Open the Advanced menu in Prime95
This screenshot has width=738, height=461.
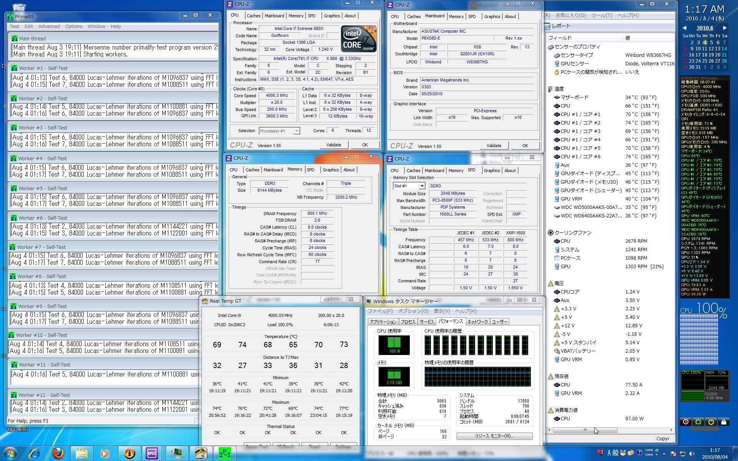49,27
